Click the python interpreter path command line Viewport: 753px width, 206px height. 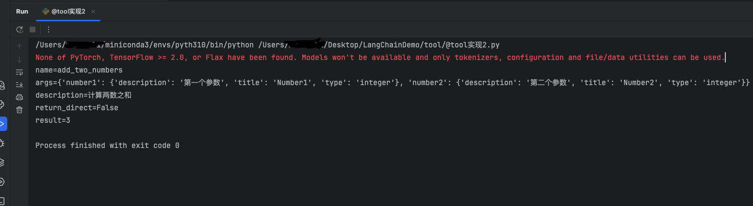click(267, 45)
